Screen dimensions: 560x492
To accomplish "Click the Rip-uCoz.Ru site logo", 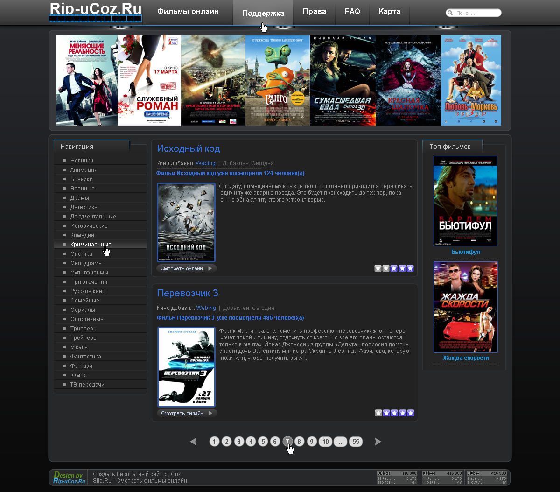I will tap(96, 12).
